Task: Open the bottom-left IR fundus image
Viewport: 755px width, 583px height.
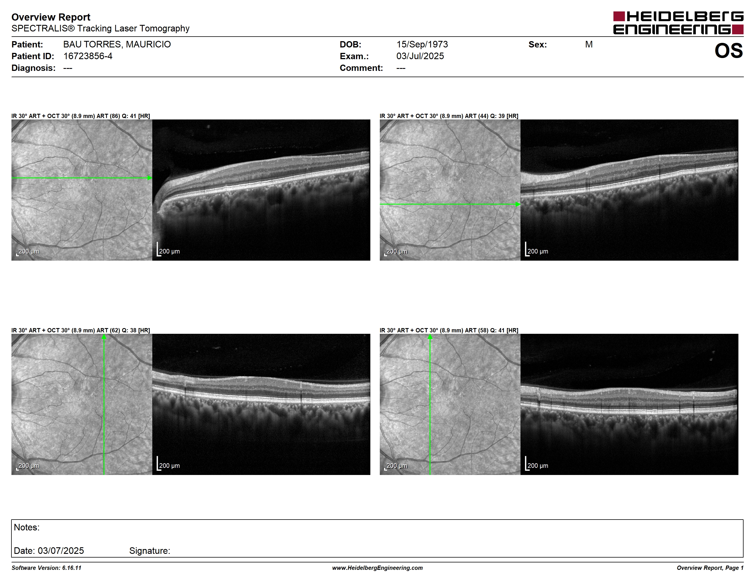Action: pos(82,404)
